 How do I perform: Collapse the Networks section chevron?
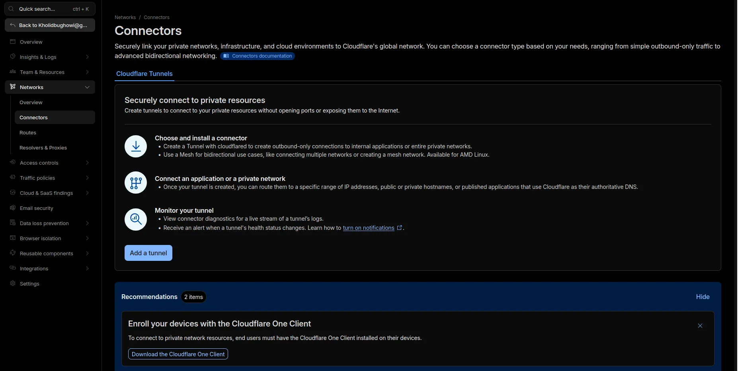87,87
